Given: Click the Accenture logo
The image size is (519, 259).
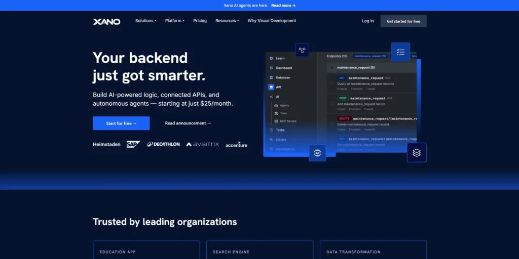Looking at the screenshot, I should 236,145.
